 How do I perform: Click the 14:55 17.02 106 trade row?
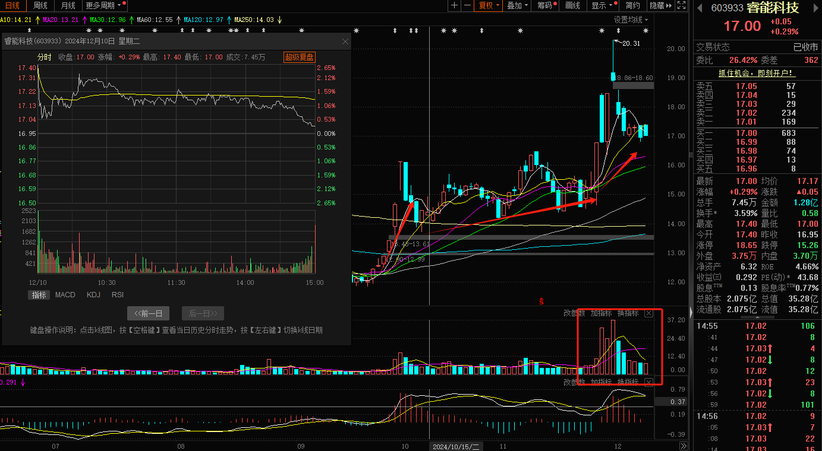pos(757,326)
